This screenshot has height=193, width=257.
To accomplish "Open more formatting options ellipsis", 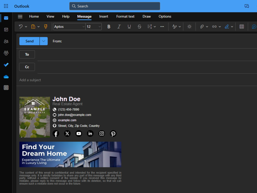I will point(162,27).
